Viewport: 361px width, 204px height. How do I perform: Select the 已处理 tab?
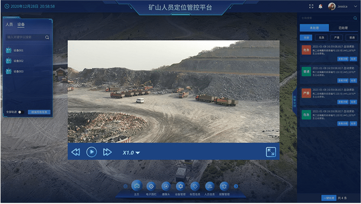tap(343, 28)
